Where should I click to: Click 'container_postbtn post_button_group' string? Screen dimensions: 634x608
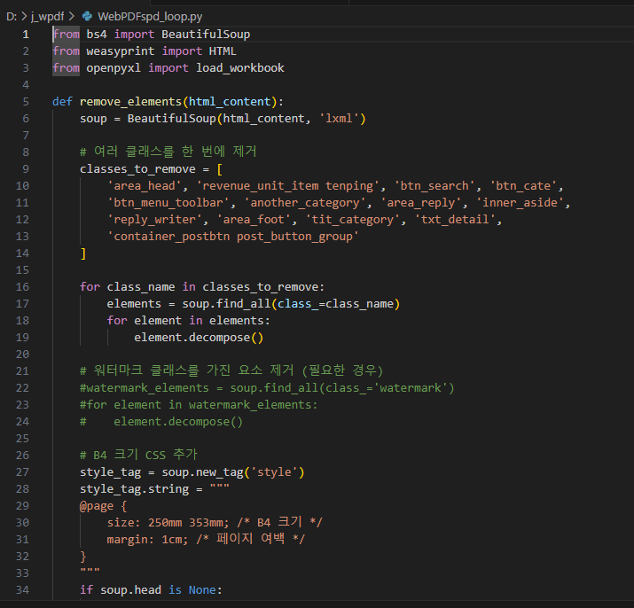tap(233, 237)
